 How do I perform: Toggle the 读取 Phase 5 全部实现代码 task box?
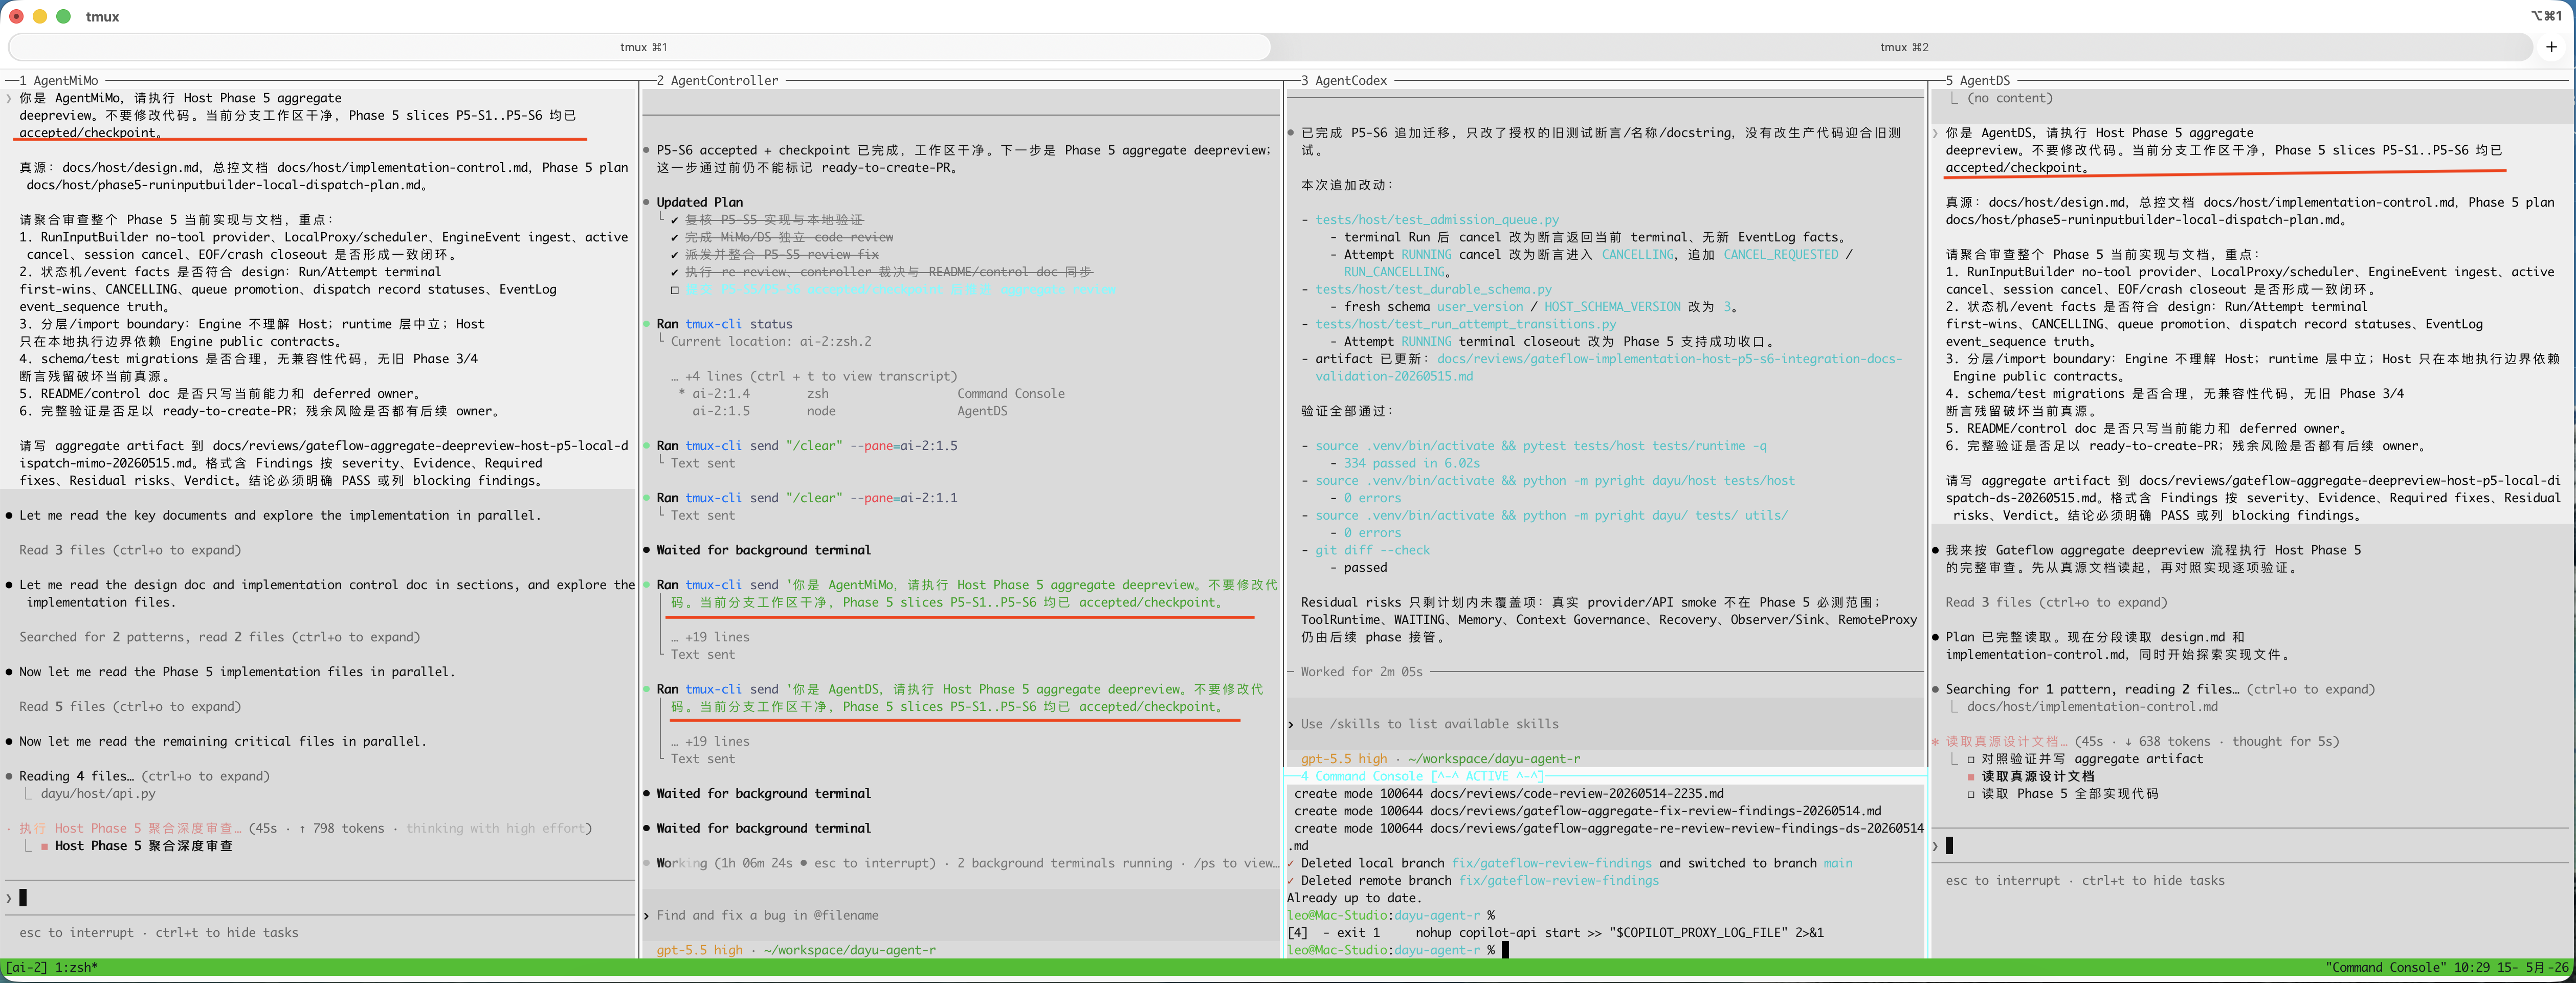coord(1971,794)
